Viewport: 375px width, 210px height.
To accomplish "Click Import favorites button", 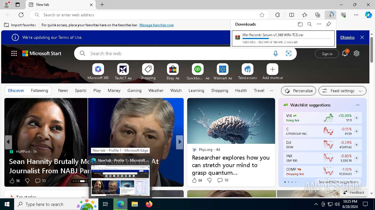I will point(20,25).
